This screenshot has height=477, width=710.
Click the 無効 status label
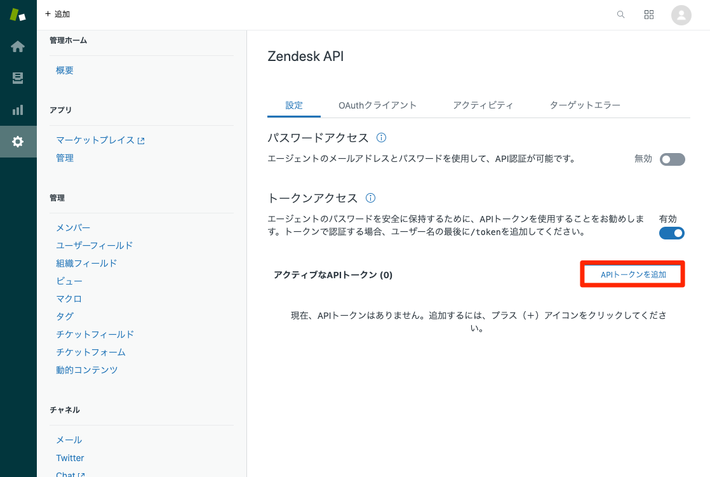[643, 159]
